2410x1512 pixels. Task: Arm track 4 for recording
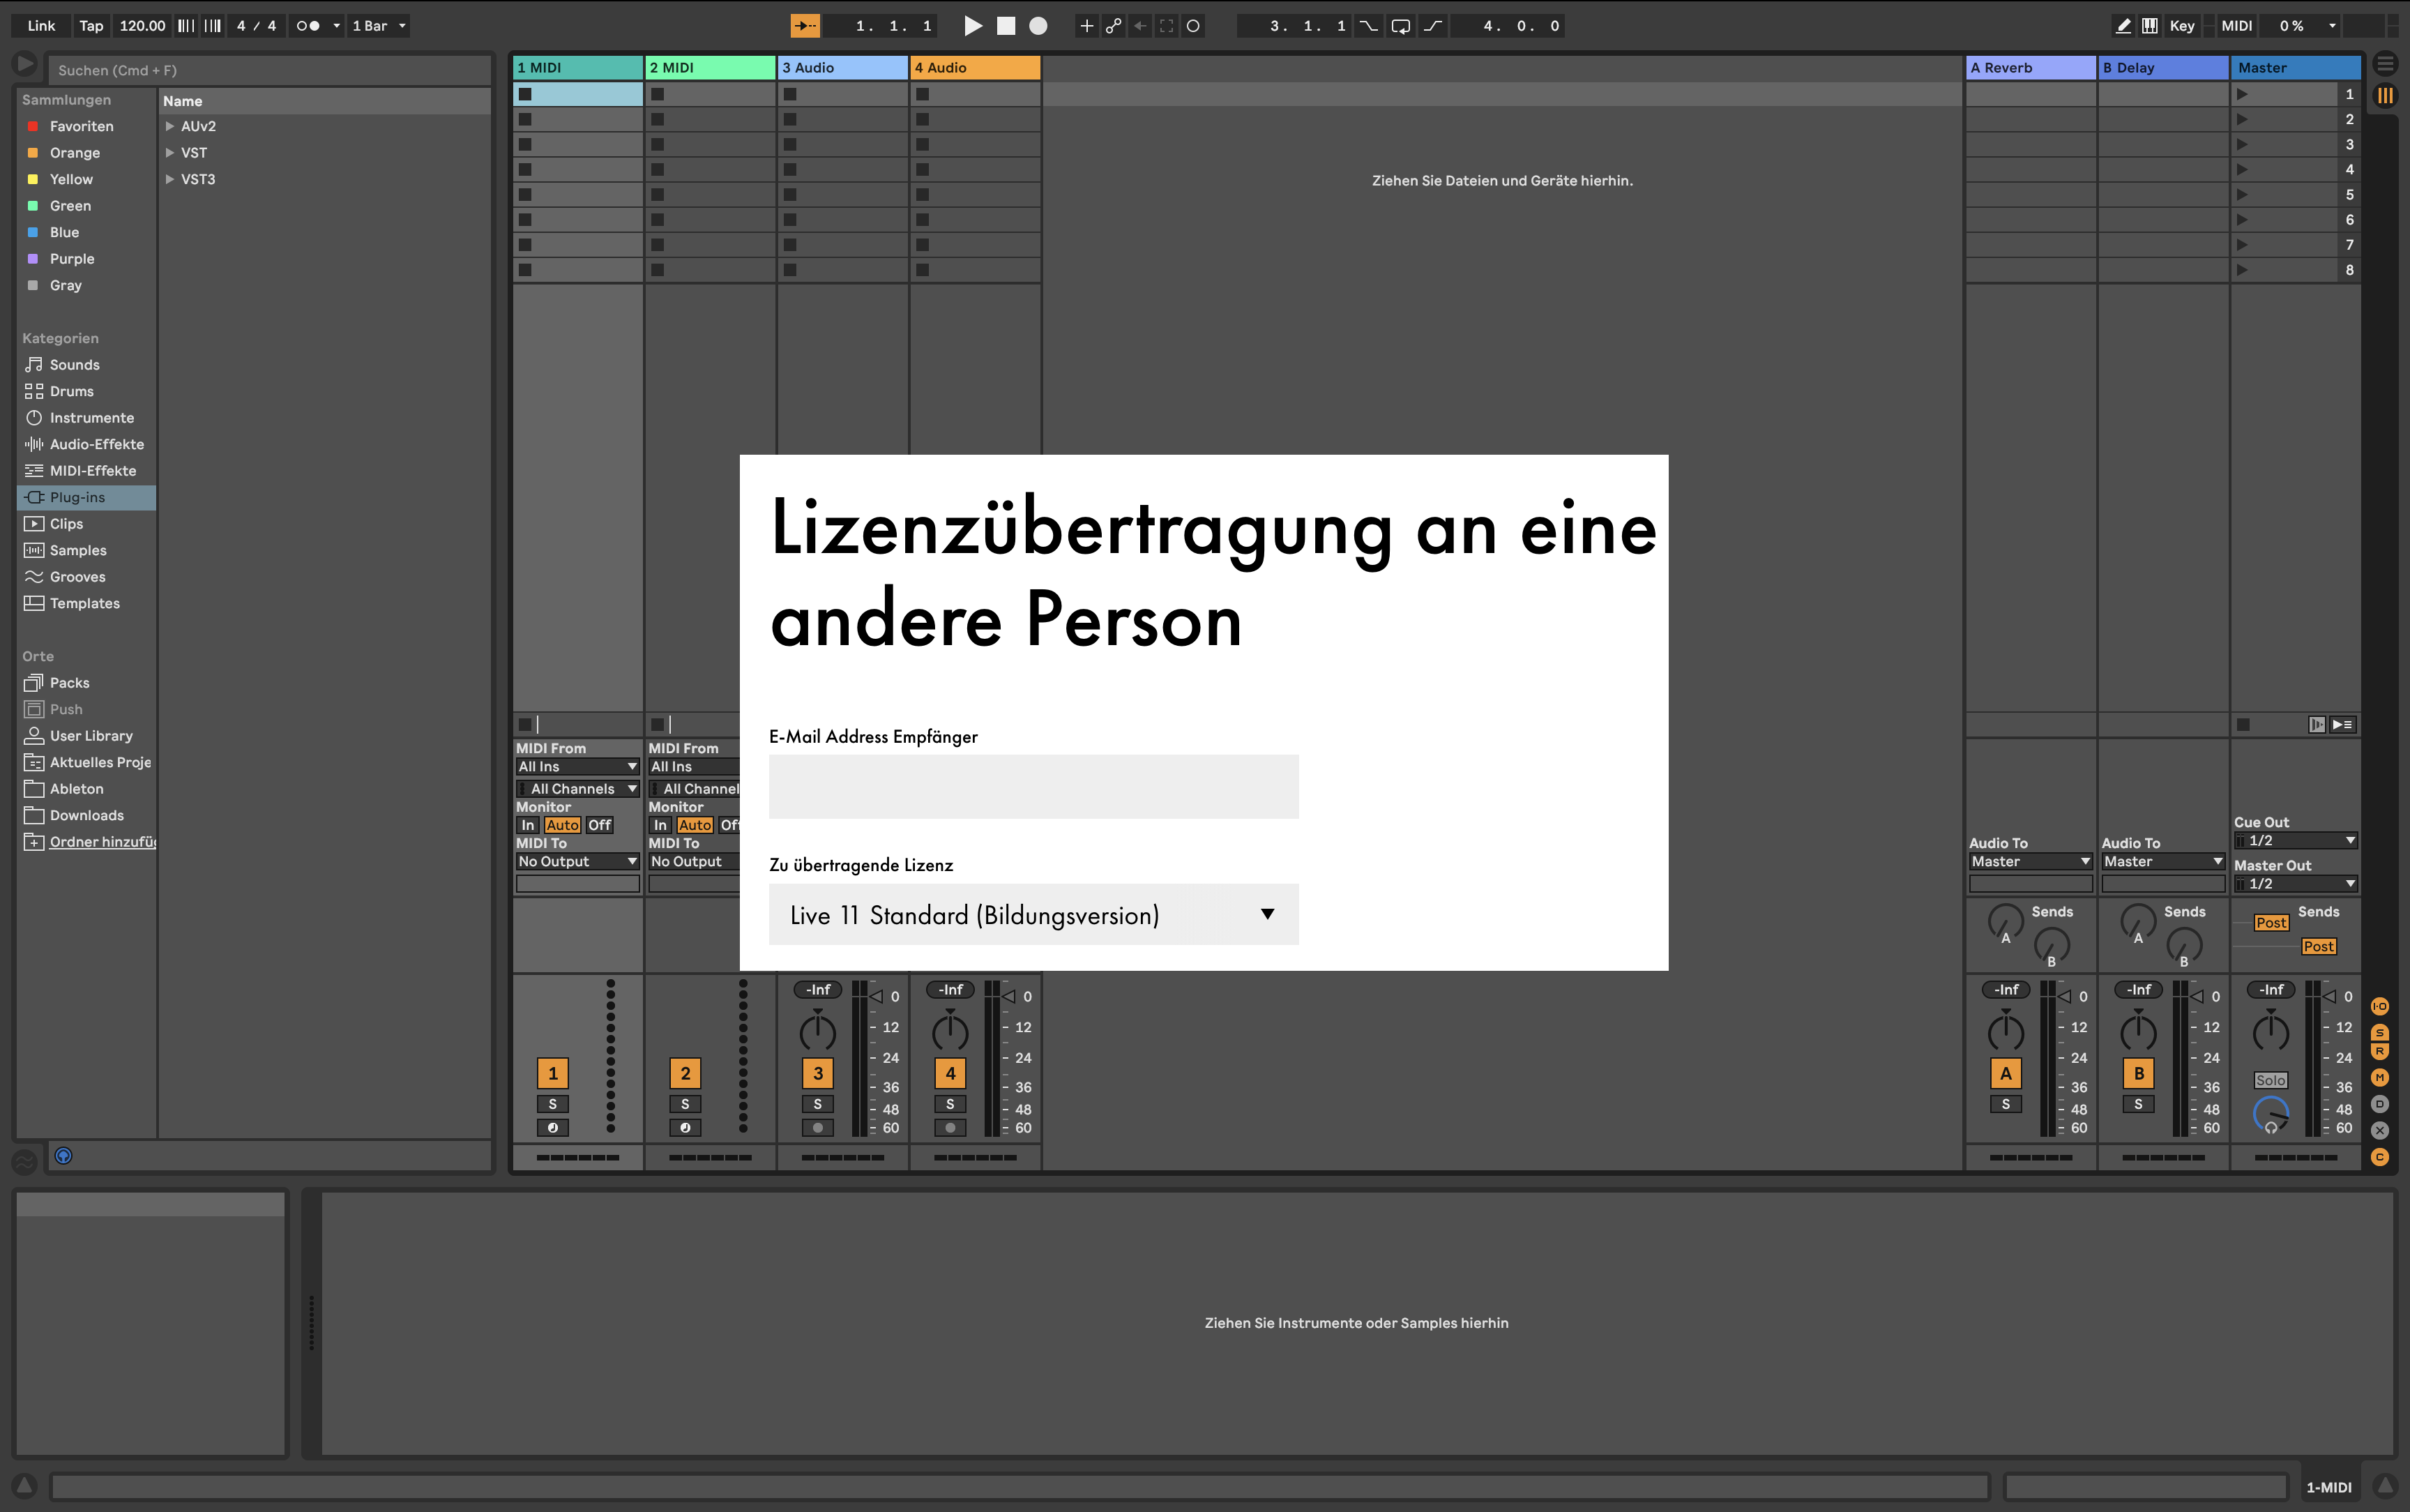[x=950, y=1128]
